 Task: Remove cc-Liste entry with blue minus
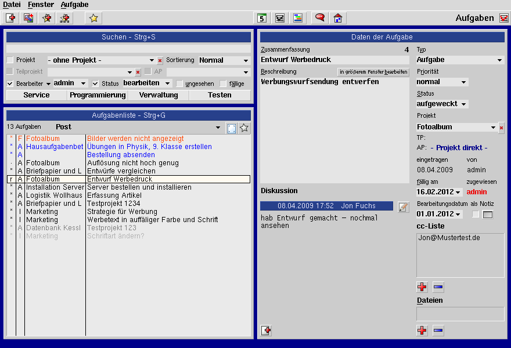[x=438, y=287]
